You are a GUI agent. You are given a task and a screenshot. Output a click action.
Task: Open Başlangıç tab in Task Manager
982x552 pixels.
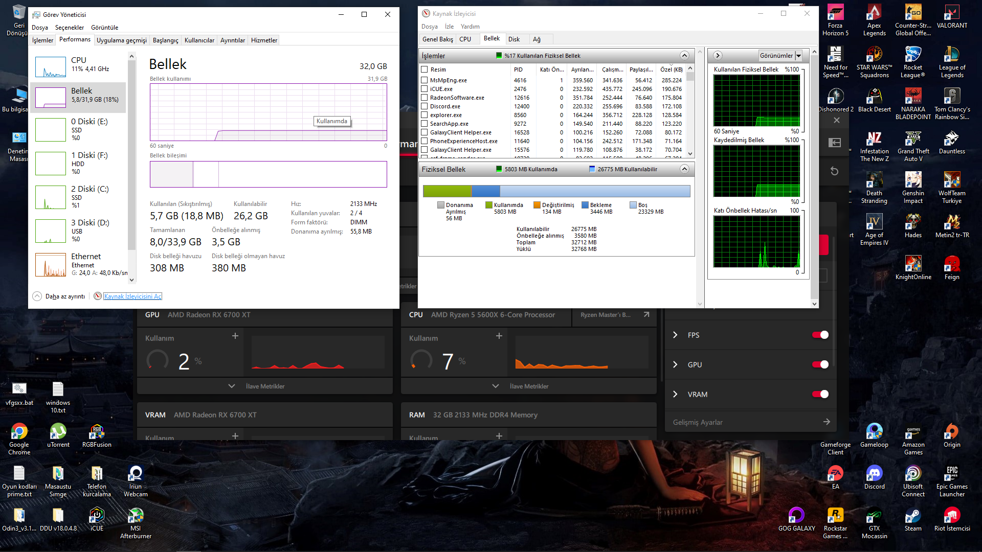[x=166, y=40]
